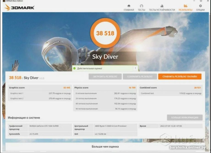
Task: Click the orange 38 518 score circle
Action: (105, 33)
